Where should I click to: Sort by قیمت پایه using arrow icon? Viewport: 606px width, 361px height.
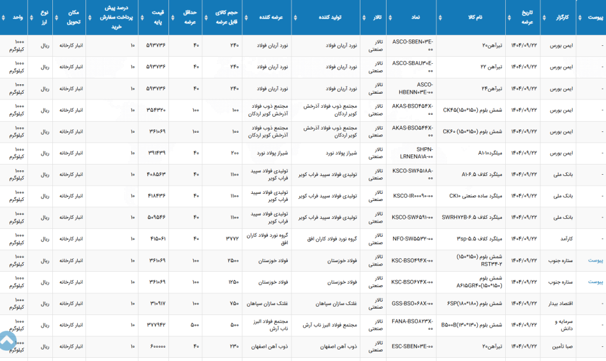142,17
